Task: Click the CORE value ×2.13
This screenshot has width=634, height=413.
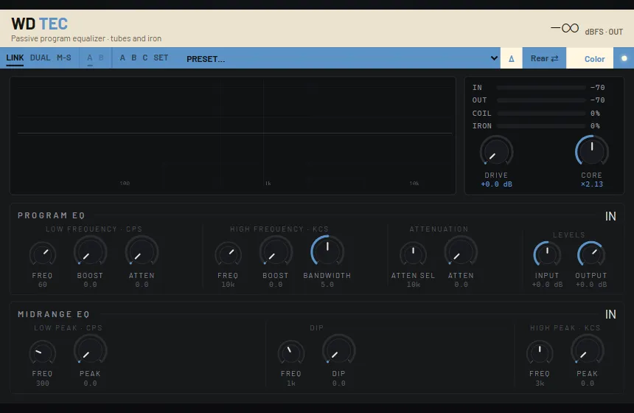Action: [x=591, y=184]
